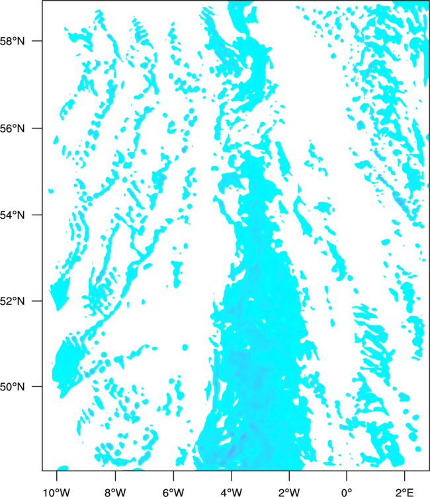Click the 54°N latitude label
The width and height of the screenshot is (430, 497).
tap(12, 215)
